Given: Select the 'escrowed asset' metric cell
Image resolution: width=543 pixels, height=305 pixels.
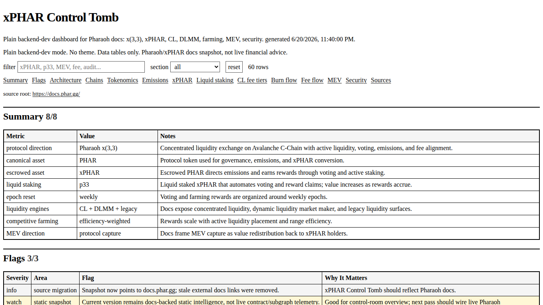Looking at the screenshot, I should (x=40, y=173).
